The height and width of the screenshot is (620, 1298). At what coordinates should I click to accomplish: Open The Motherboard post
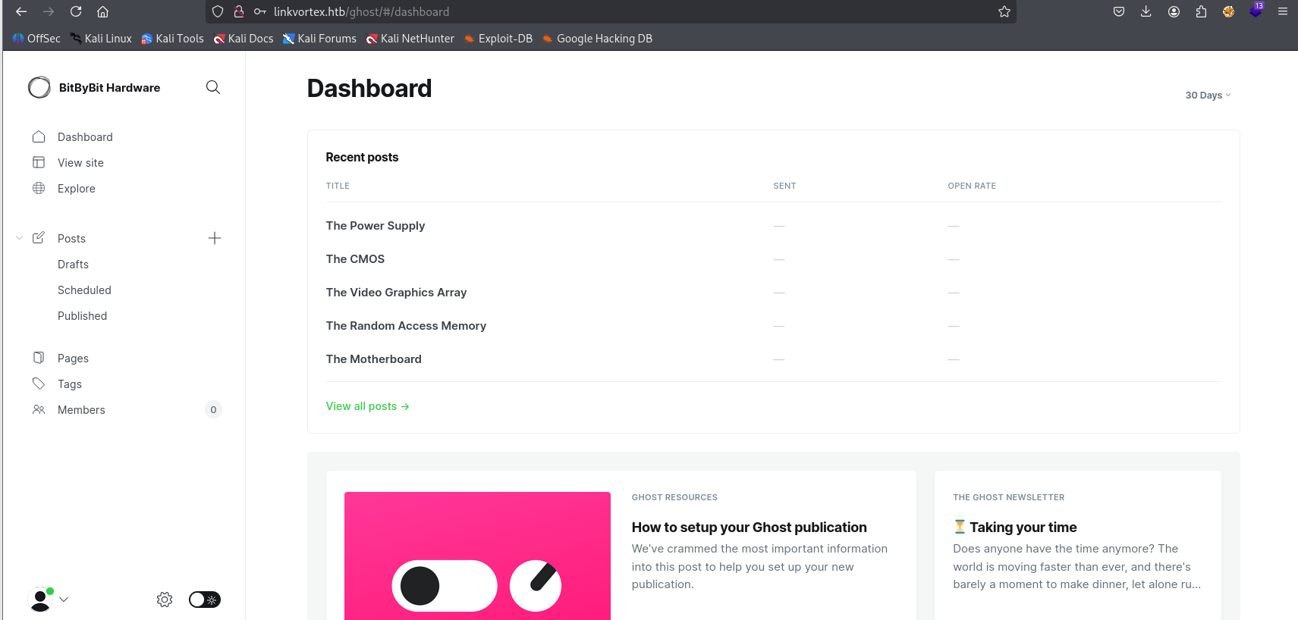[374, 359]
